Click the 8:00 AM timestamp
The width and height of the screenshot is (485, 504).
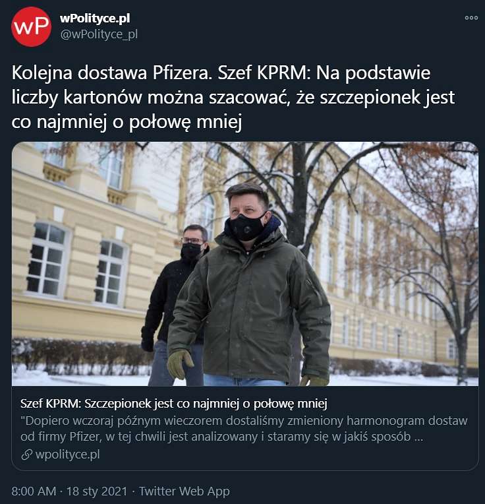(34, 491)
